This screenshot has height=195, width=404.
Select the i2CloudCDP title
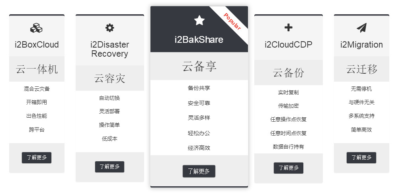[289, 45]
